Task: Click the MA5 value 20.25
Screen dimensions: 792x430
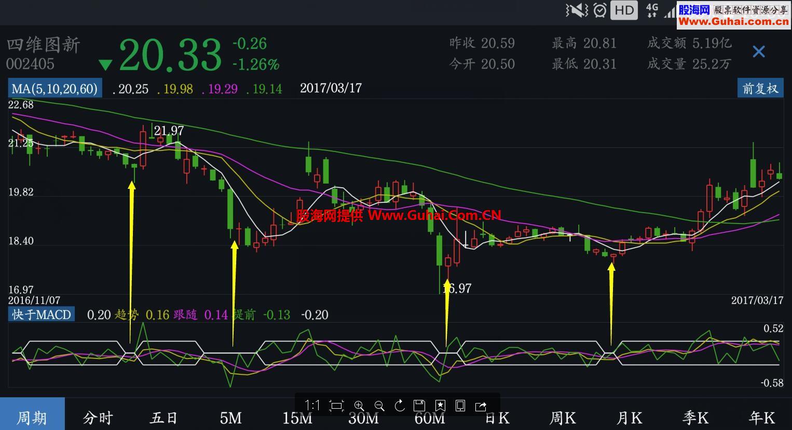Action: coord(133,89)
